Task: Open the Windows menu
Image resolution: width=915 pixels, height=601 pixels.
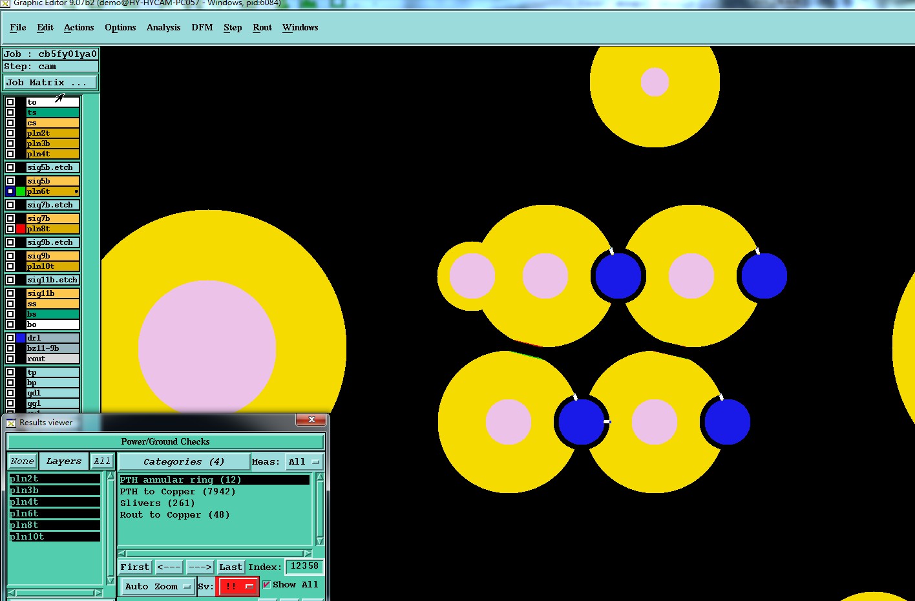Action: point(300,27)
